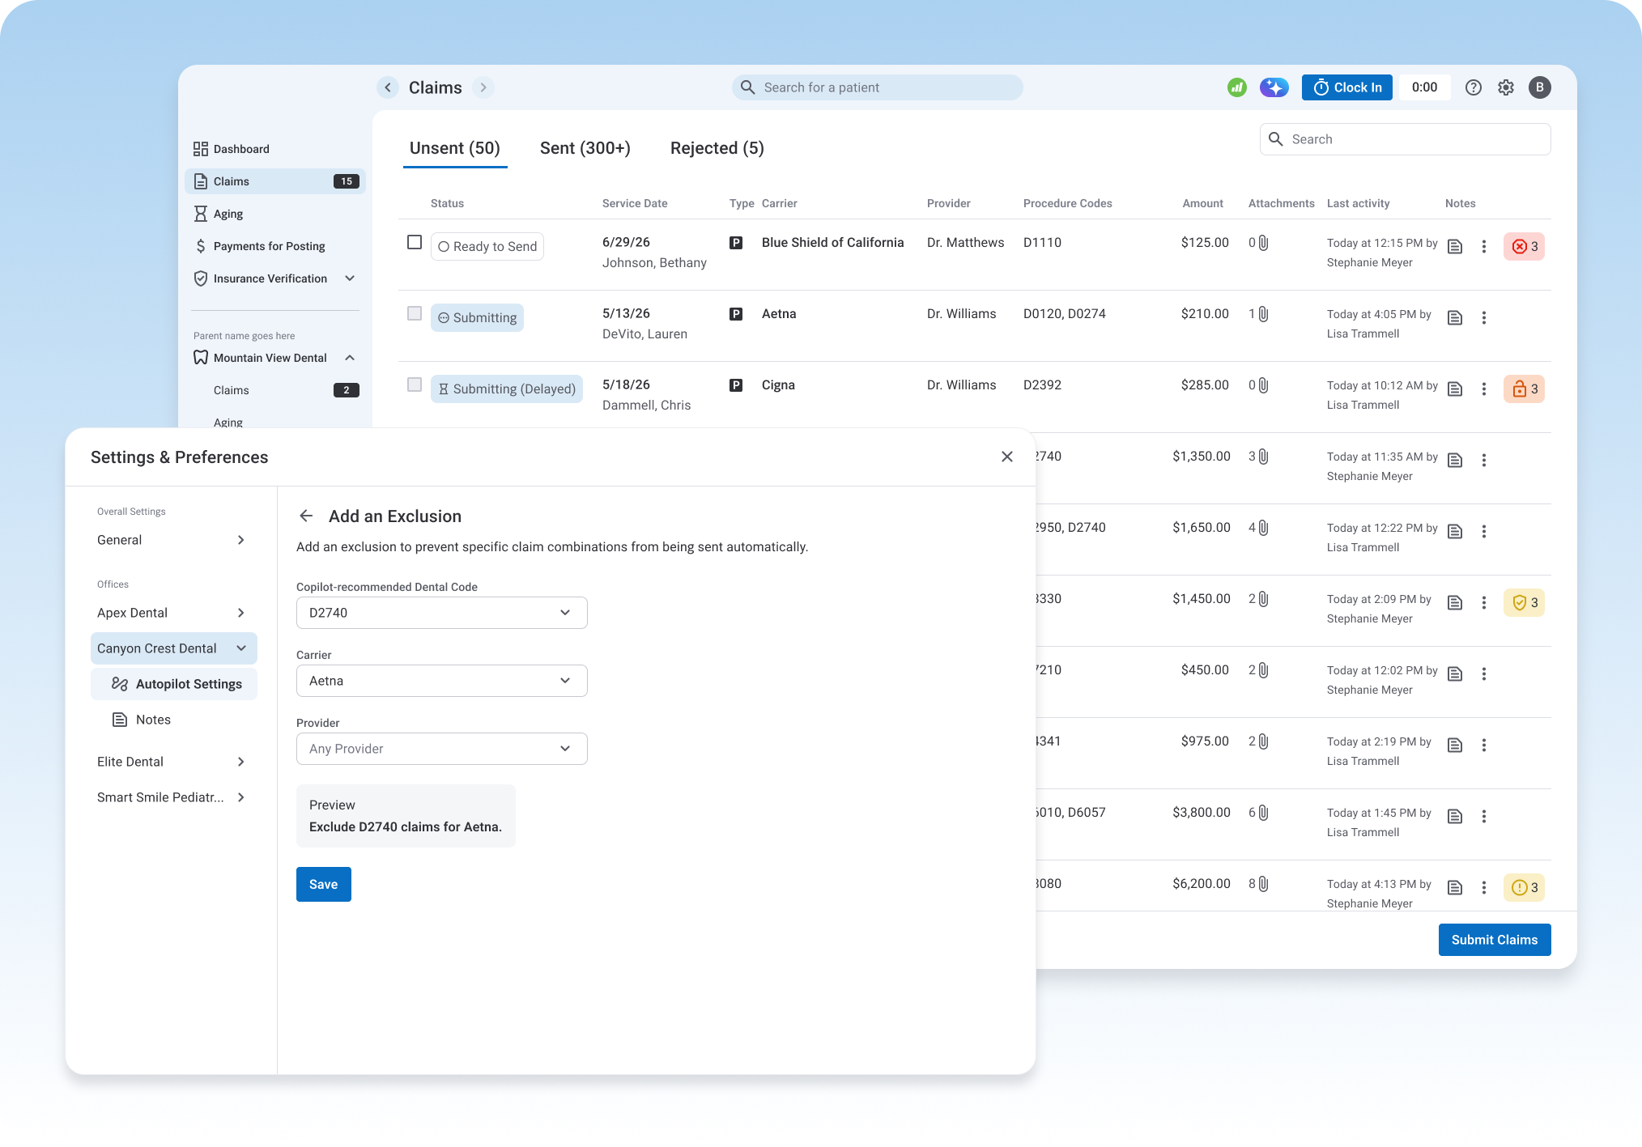Check the Ready to Send claim checkbox
Screen dimensions: 1642x1147
pos(415,242)
